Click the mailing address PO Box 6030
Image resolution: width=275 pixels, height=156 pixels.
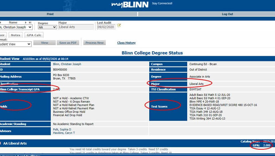point(61,75)
